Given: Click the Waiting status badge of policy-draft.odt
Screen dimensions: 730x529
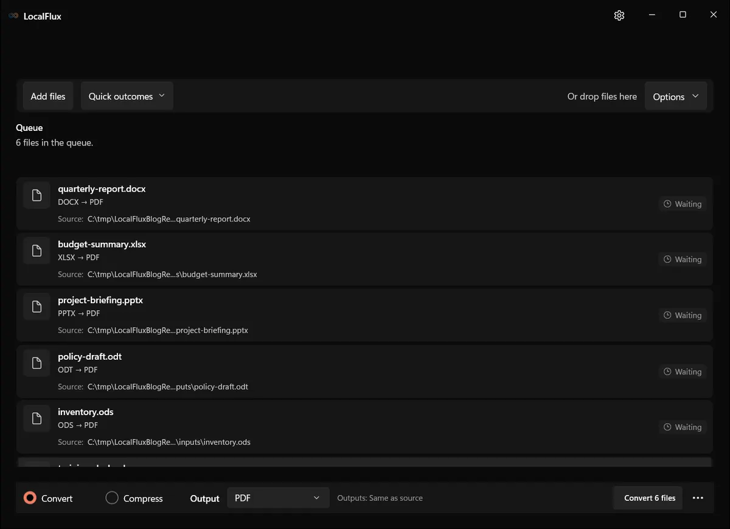Looking at the screenshot, I should click(x=683, y=371).
